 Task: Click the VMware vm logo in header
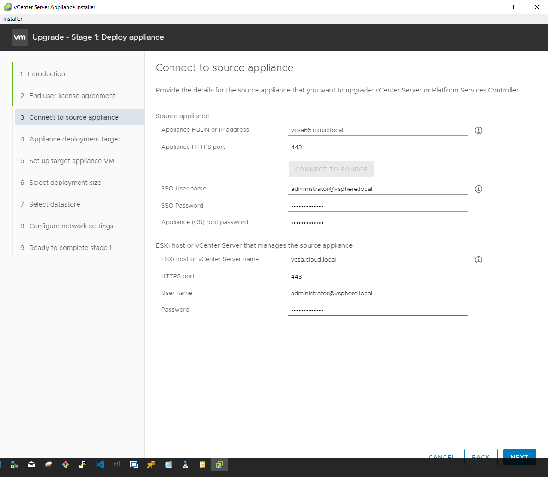(19, 37)
